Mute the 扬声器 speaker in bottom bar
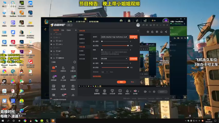 pos(135,92)
